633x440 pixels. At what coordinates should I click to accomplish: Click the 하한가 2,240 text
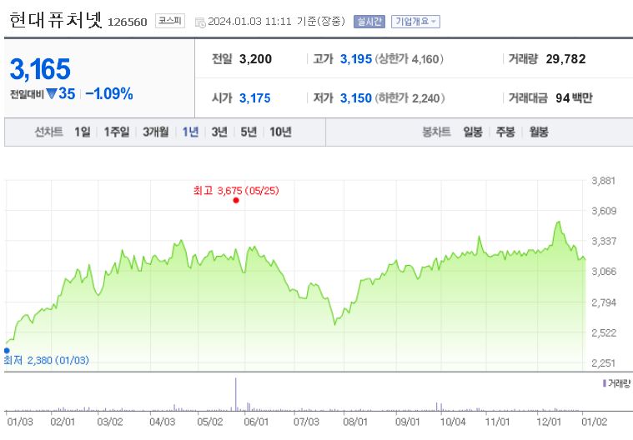(409, 98)
